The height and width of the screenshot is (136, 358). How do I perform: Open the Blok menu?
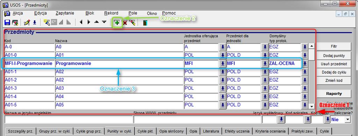tap(90, 13)
